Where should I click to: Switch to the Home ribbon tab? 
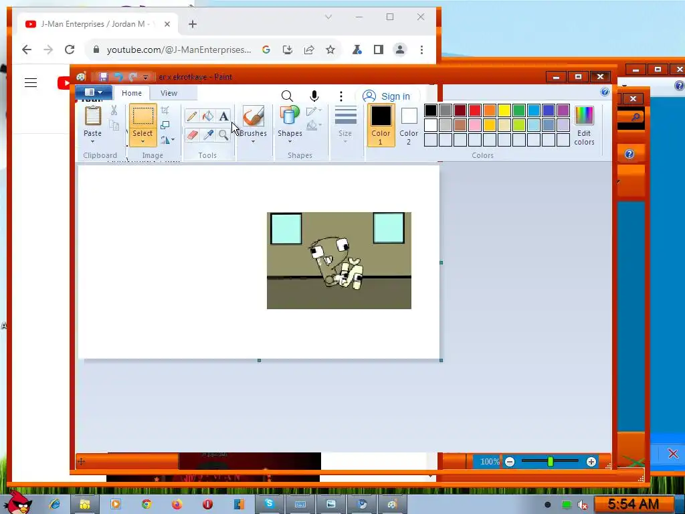[x=132, y=93]
